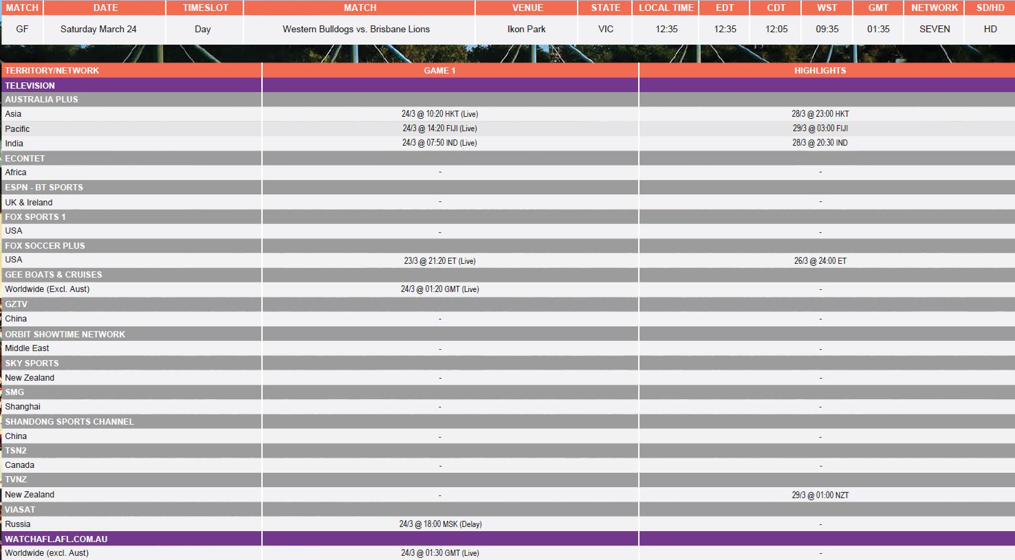This screenshot has height=560, width=1015.
Task: Select the Pacific territory row label
Action: (17, 128)
